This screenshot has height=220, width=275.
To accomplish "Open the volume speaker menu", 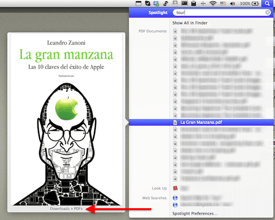I will (x=232, y=3).
